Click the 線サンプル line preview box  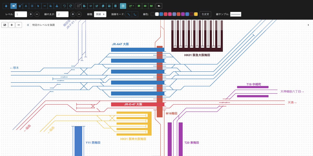(x=236, y=14)
